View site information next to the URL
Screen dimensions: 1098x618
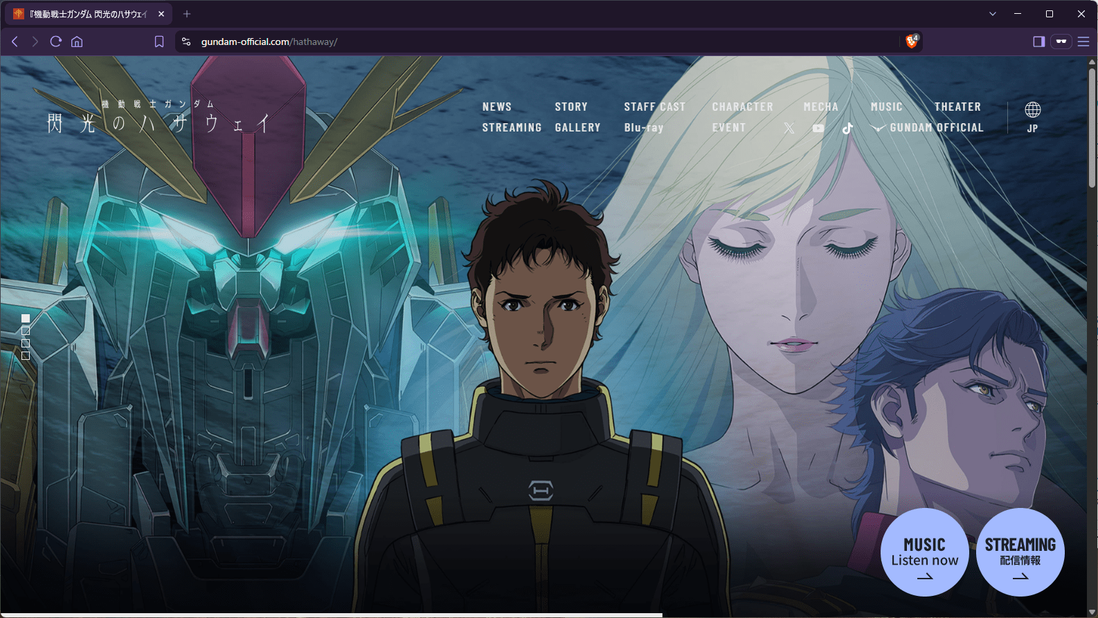[186, 42]
